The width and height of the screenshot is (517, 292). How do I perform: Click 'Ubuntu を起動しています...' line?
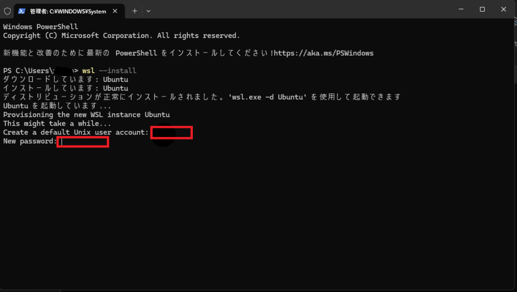(57, 106)
